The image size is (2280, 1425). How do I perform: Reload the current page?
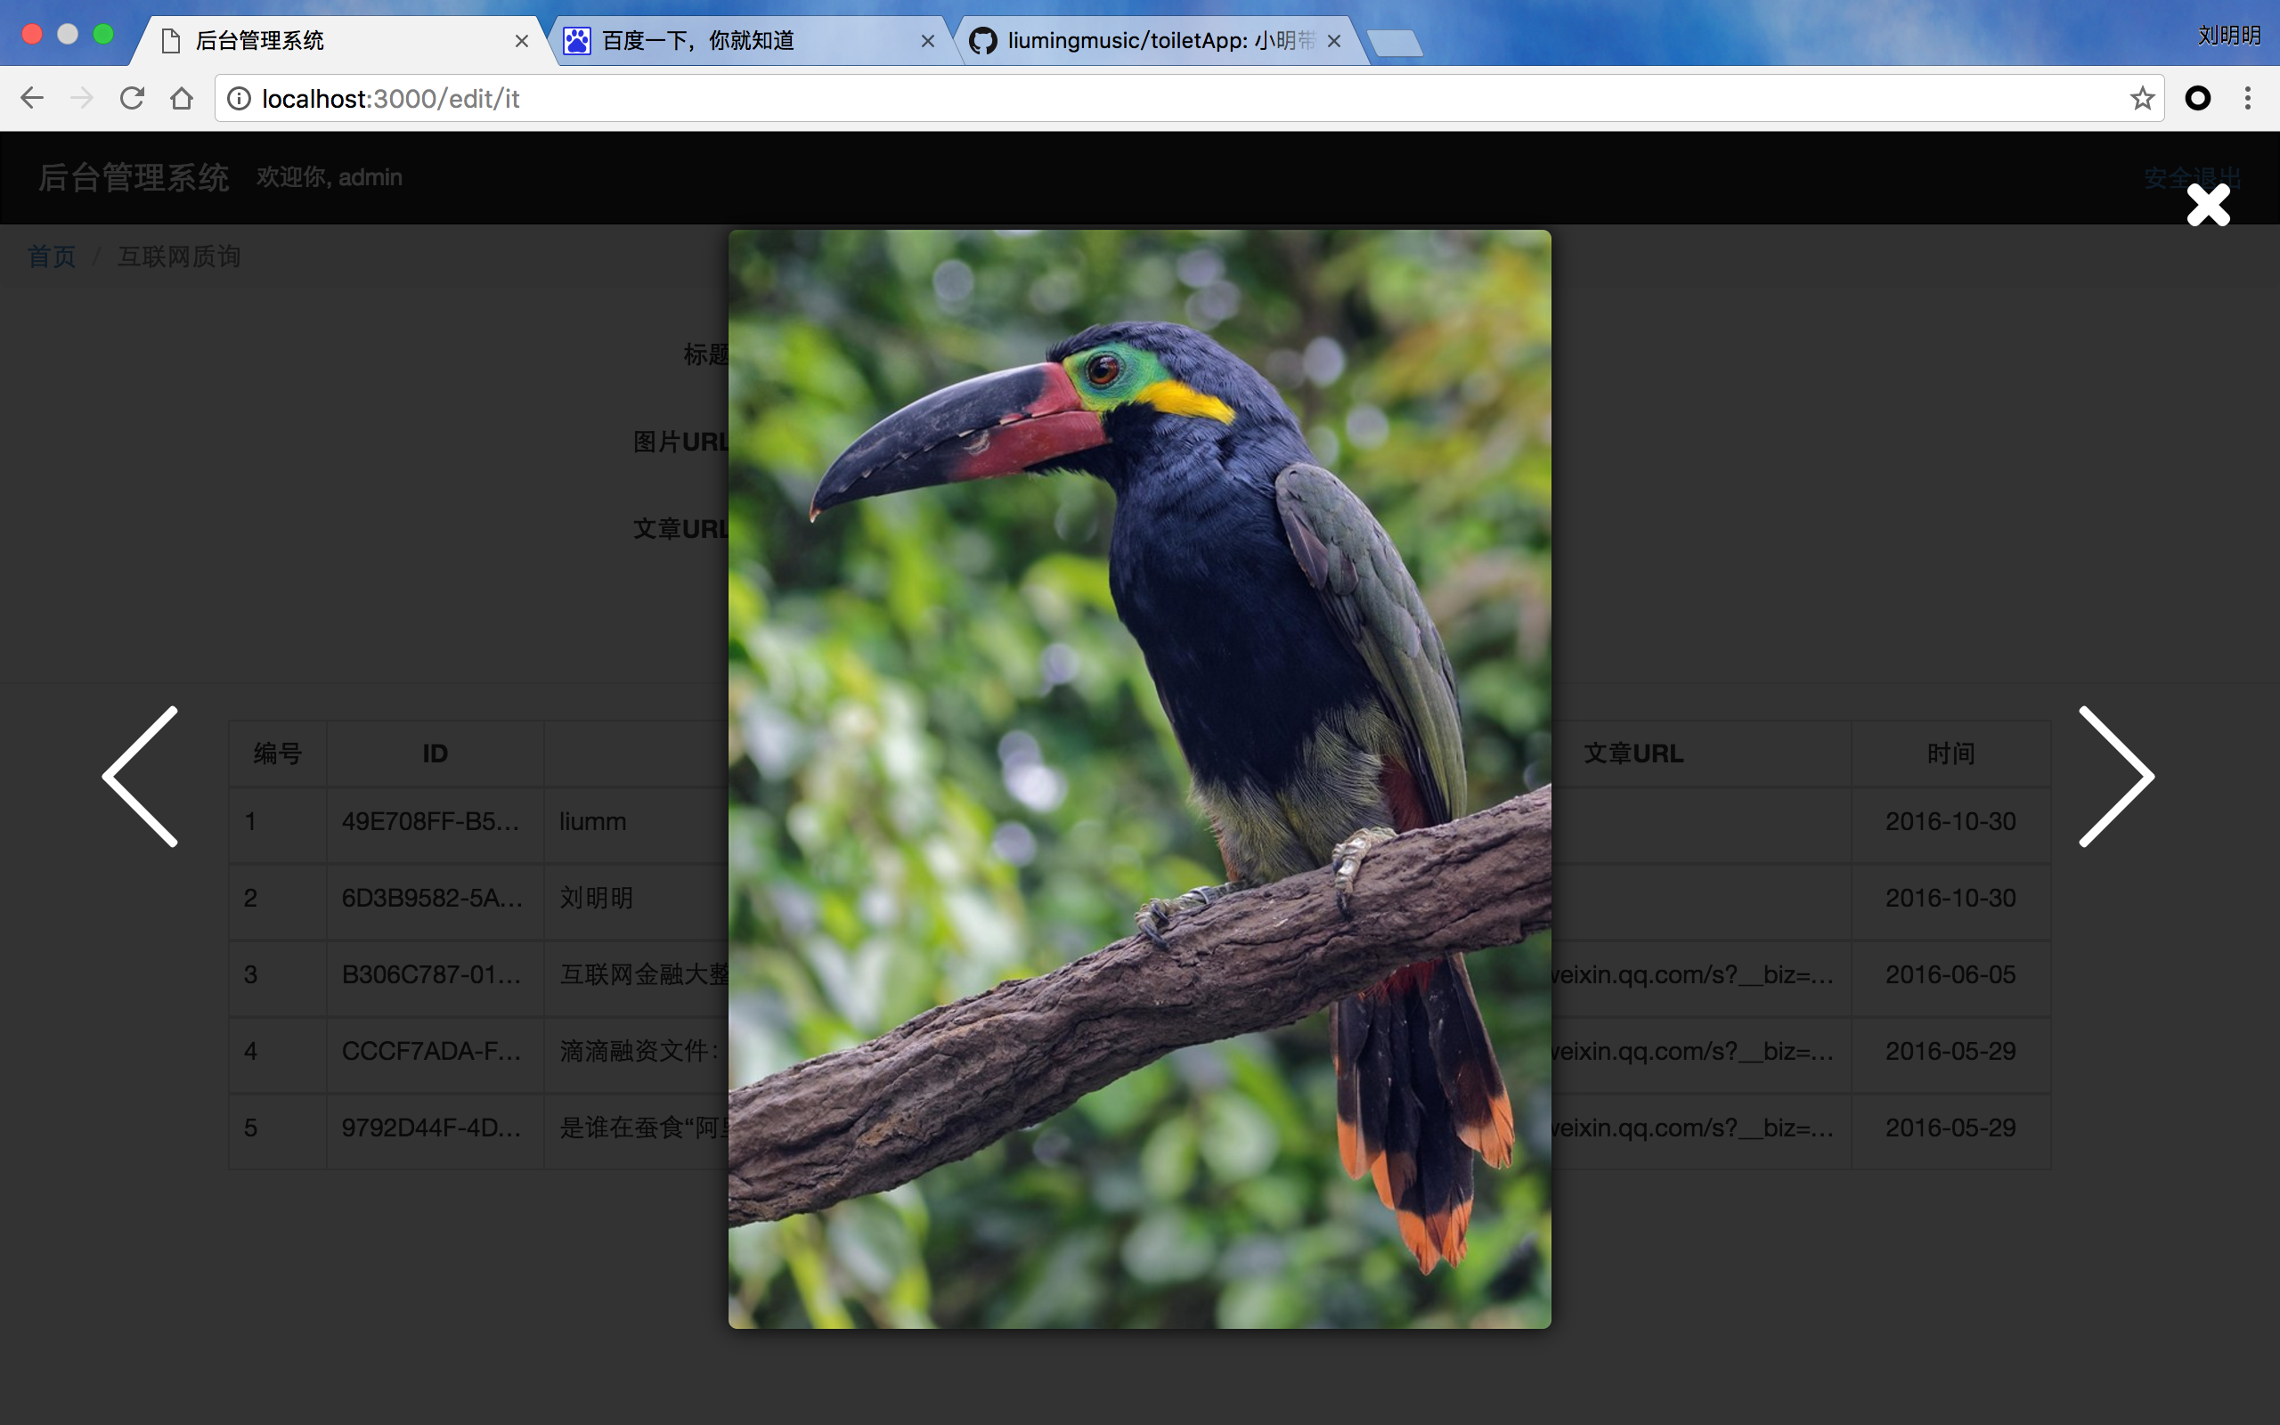click(132, 98)
